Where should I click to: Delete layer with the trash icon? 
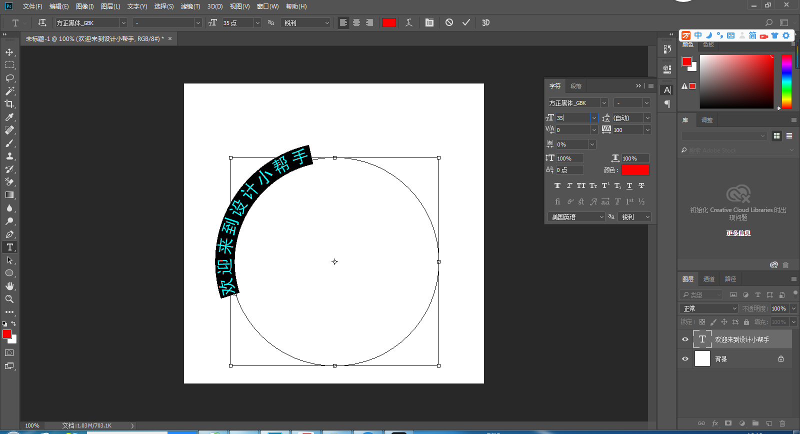782,423
